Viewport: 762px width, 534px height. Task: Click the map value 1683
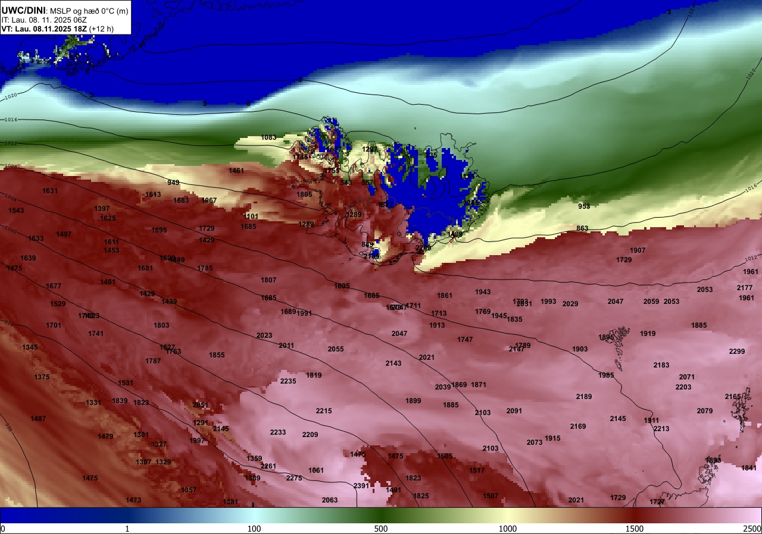point(181,200)
